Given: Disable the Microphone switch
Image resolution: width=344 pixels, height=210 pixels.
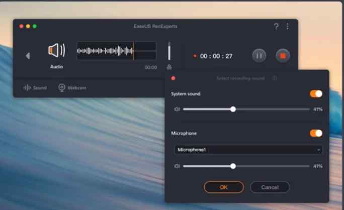Looking at the screenshot, I should pos(316,133).
